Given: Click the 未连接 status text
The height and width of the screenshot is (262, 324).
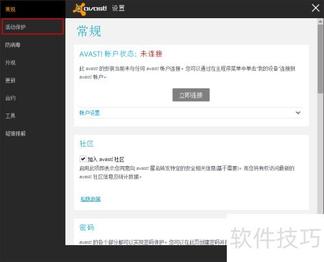Looking at the screenshot, I should [151, 54].
